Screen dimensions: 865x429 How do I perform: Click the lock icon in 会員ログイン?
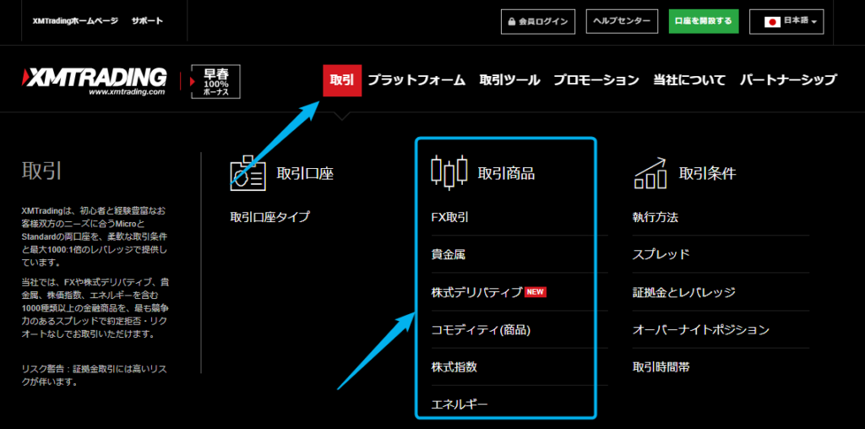(511, 22)
